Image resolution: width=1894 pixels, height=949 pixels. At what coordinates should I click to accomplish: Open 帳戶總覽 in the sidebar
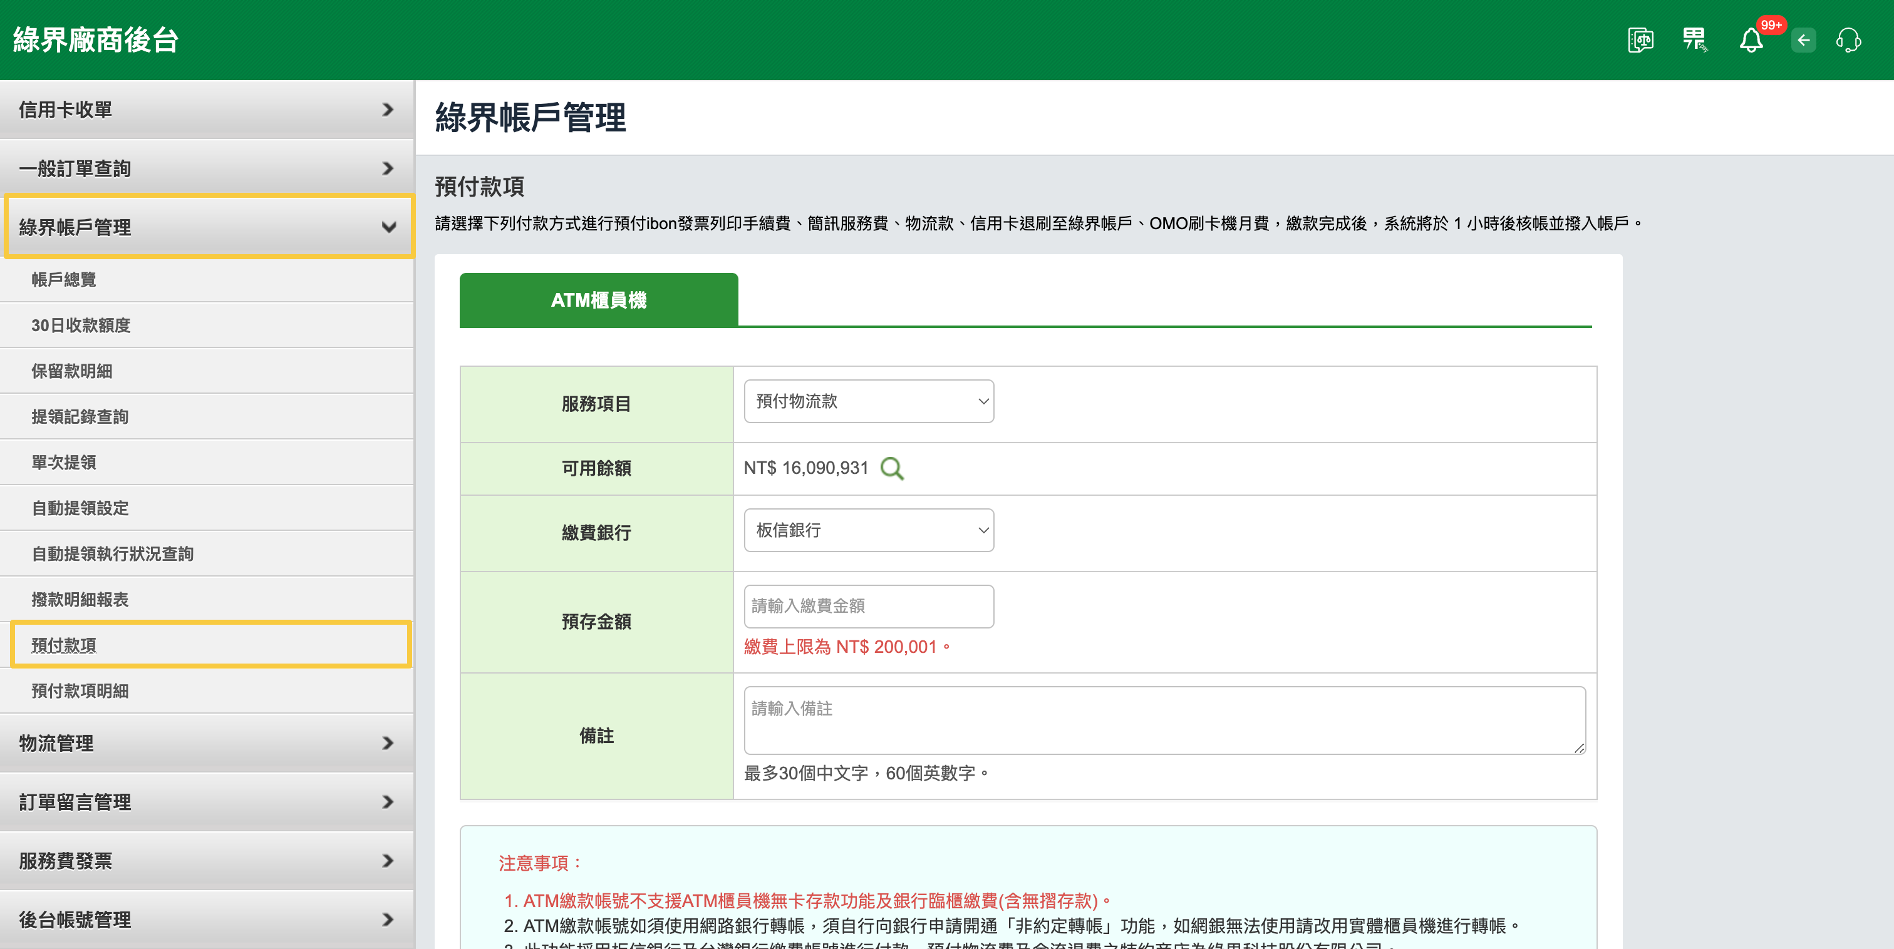pyautogui.click(x=64, y=279)
